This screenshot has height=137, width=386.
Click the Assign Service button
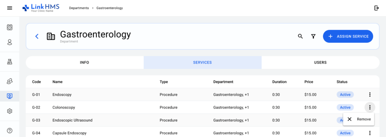click(348, 36)
